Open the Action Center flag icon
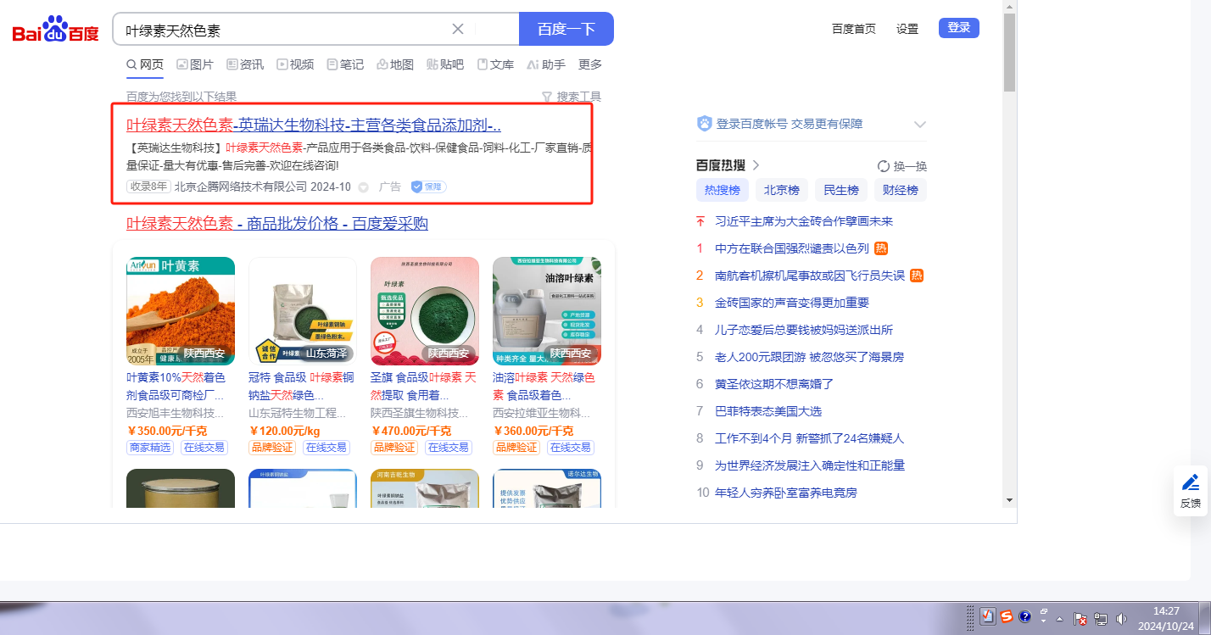1211x635 pixels. (x=1080, y=619)
